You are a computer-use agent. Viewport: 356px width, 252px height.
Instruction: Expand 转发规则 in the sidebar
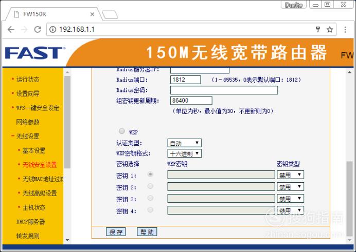pyautogui.click(x=28, y=236)
